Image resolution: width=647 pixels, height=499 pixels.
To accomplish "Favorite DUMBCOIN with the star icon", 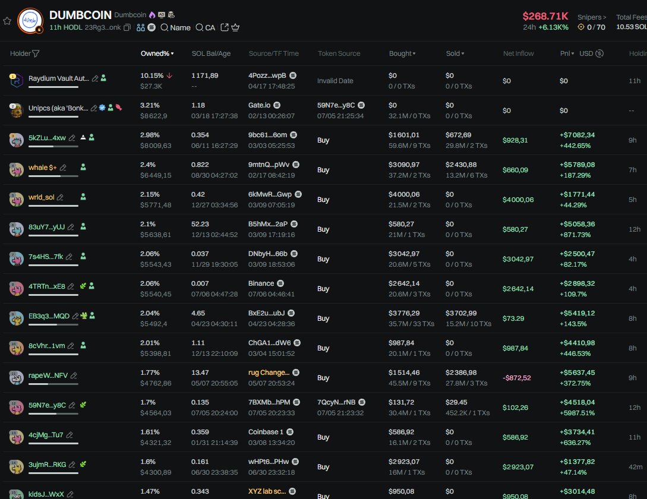I will (x=7, y=21).
